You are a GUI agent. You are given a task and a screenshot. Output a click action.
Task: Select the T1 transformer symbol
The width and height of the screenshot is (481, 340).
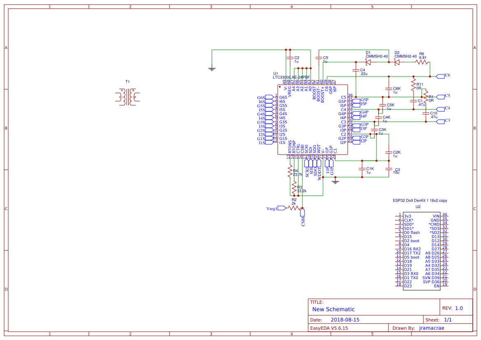tap(128, 97)
